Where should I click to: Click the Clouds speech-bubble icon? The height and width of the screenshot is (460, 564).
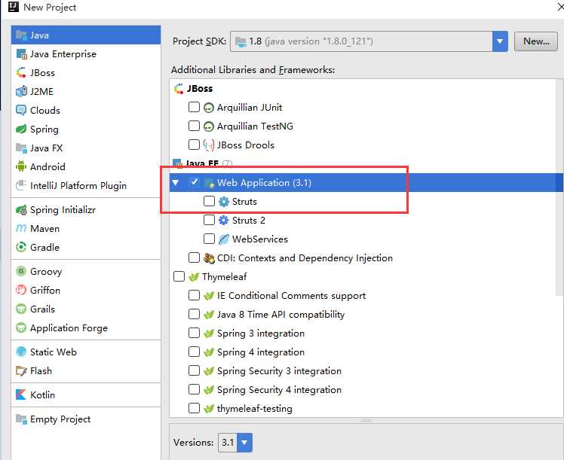point(21,110)
